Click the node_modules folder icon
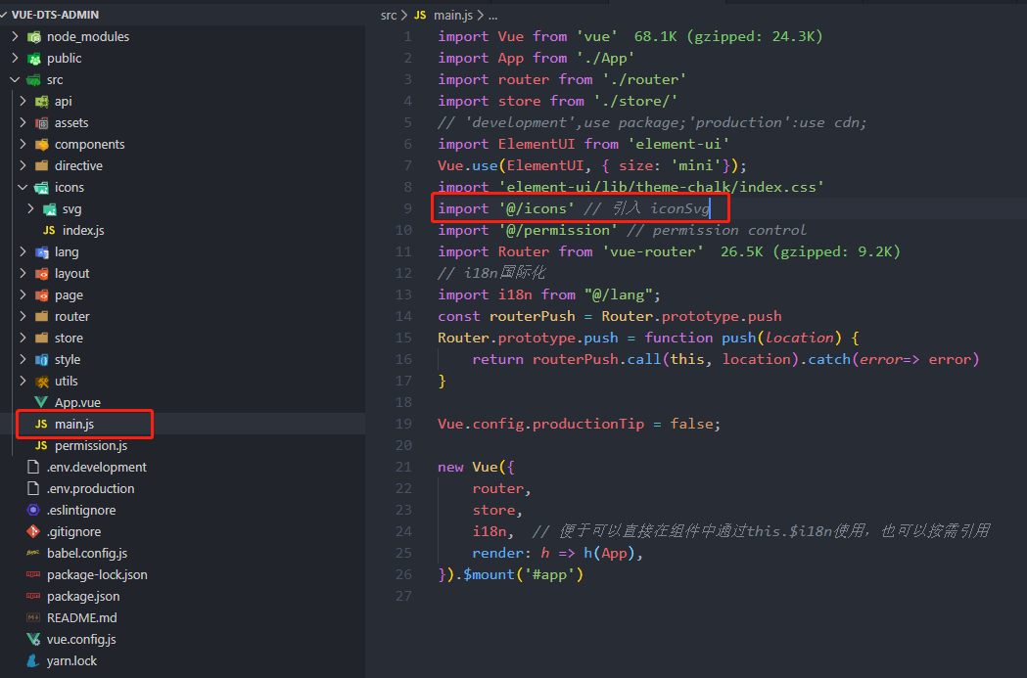The image size is (1027, 678). coord(33,37)
